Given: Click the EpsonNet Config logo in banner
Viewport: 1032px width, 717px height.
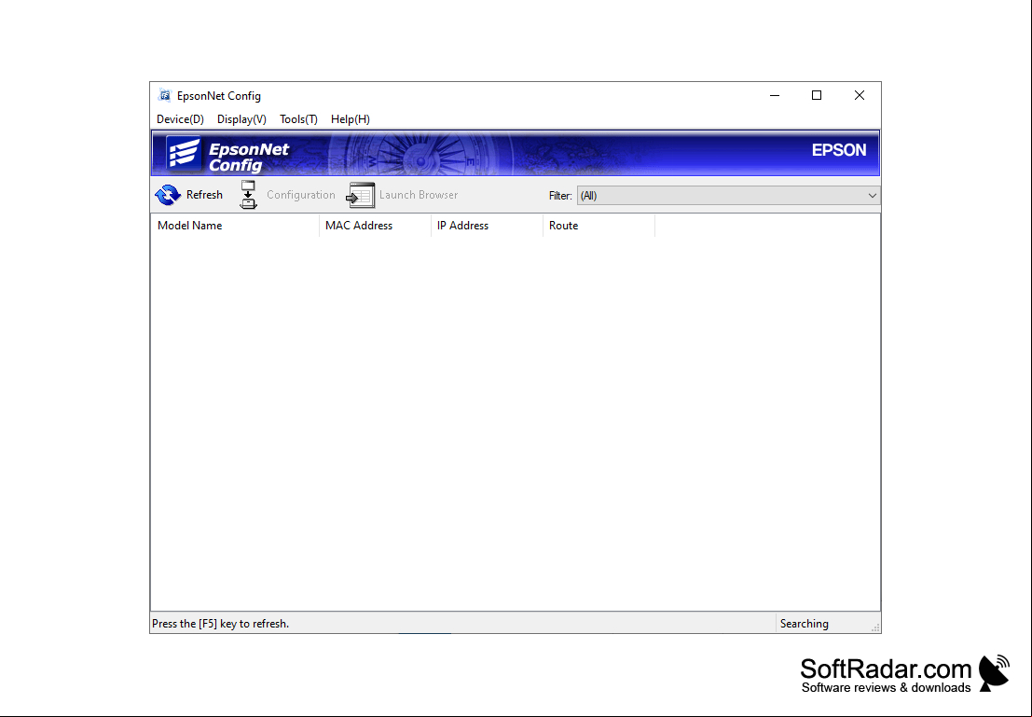Looking at the screenshot, I should tap(183, 154).
